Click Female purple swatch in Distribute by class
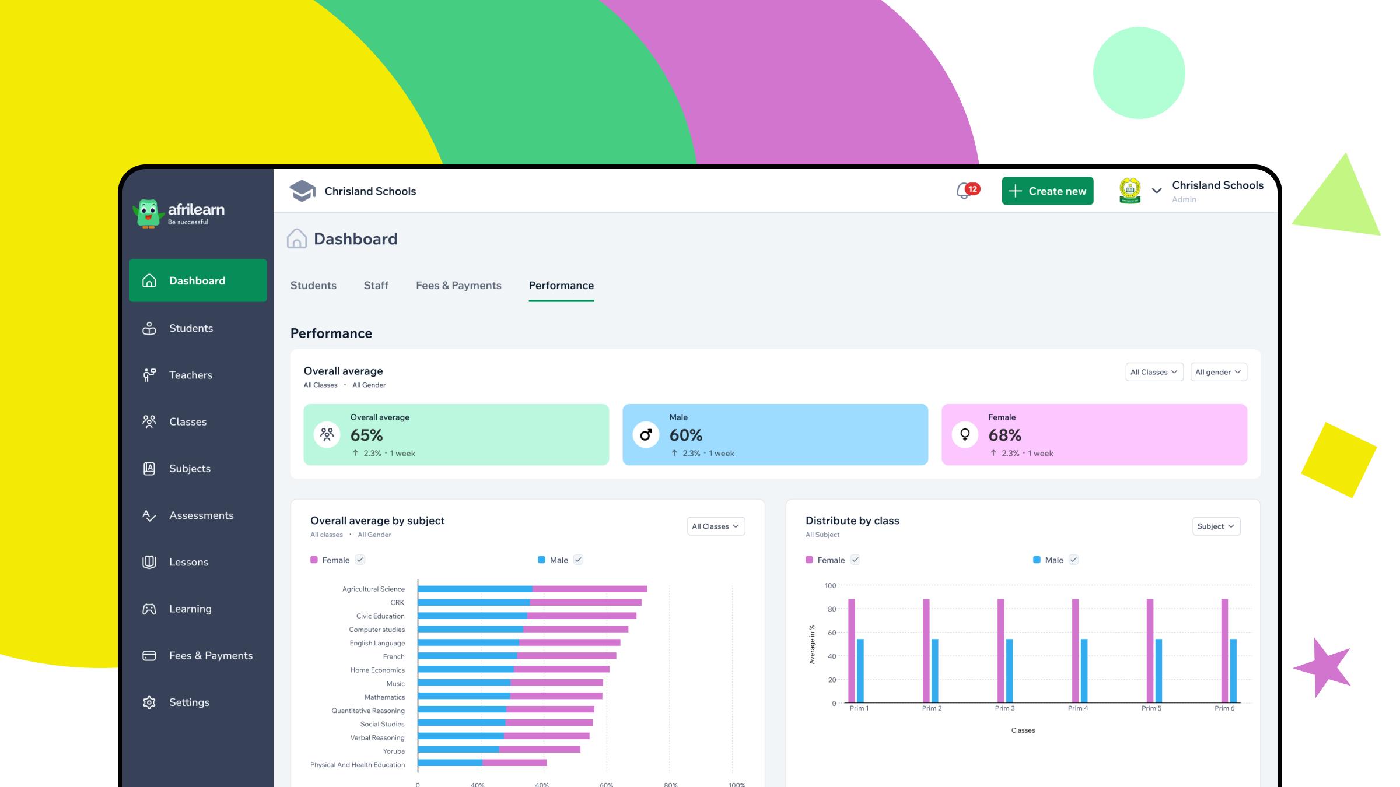 (x=809, y=560)
